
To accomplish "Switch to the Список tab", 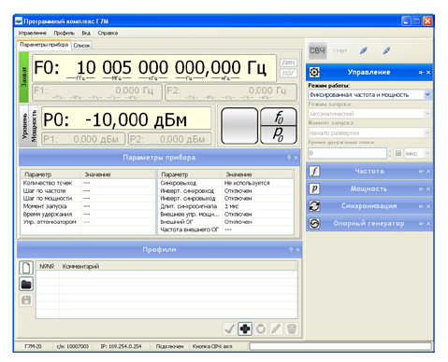I will [x=81, y=46].
